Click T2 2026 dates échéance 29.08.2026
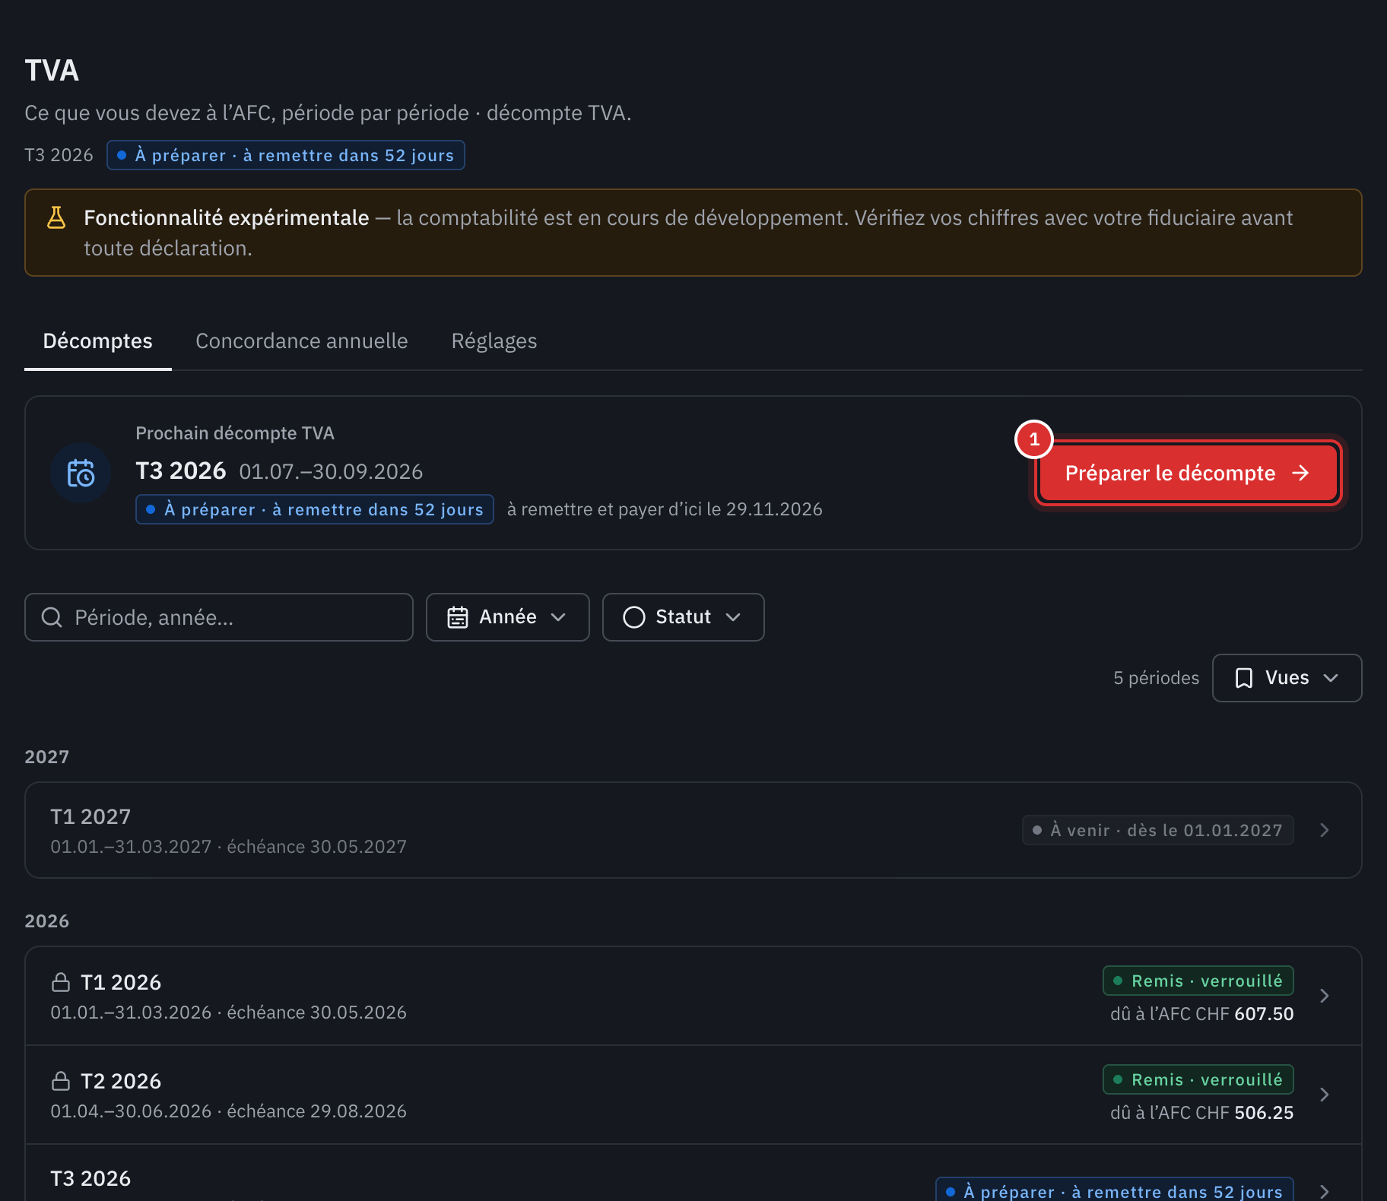Screen dimensions: 1387x1201 228,1111
